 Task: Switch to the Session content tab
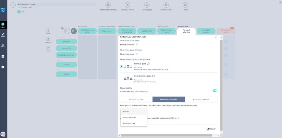tap(136, 99)
